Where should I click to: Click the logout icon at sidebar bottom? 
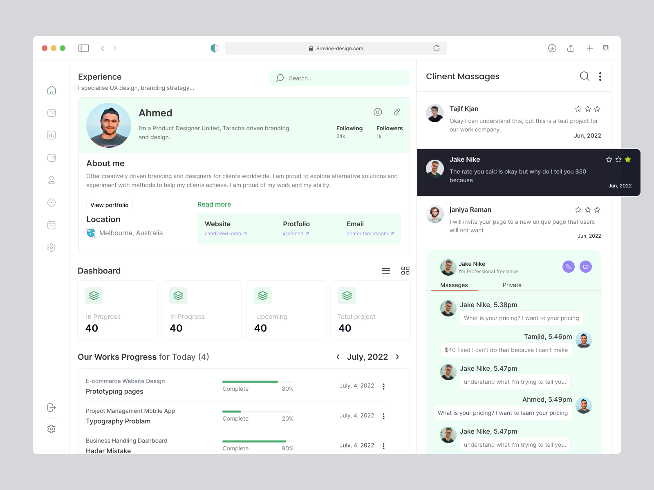coord(52,407)
